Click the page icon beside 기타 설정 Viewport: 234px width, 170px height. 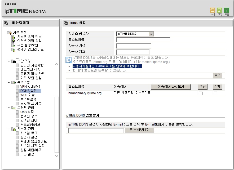point(17,154)
